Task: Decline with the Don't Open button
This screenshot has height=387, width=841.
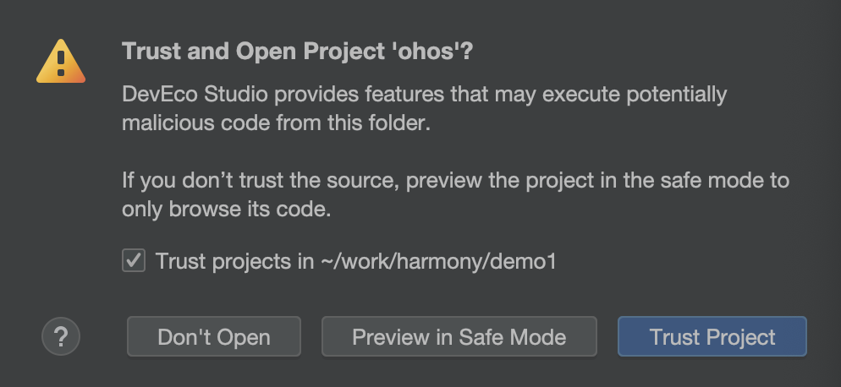Action: pos(214,336)
